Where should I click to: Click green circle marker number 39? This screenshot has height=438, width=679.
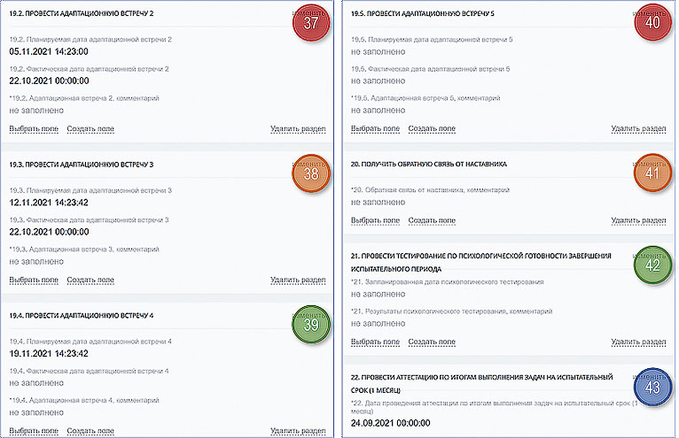click(311, 324)
